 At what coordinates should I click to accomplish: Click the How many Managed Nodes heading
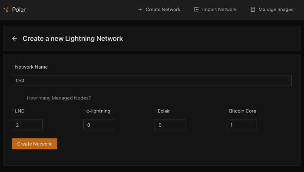[x=59, y=98]
